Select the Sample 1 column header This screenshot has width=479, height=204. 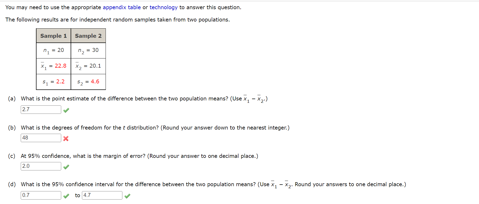[53, 36]
